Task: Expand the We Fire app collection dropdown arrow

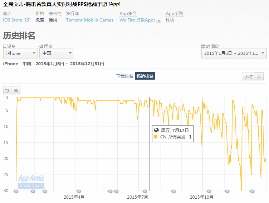Action: click(x=159, y=20)
